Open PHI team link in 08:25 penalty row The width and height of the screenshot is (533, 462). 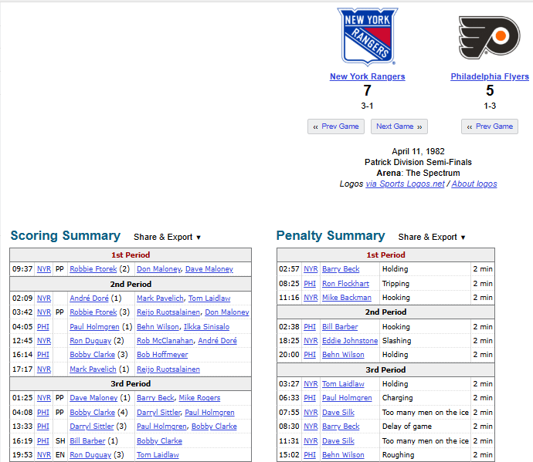310,284
